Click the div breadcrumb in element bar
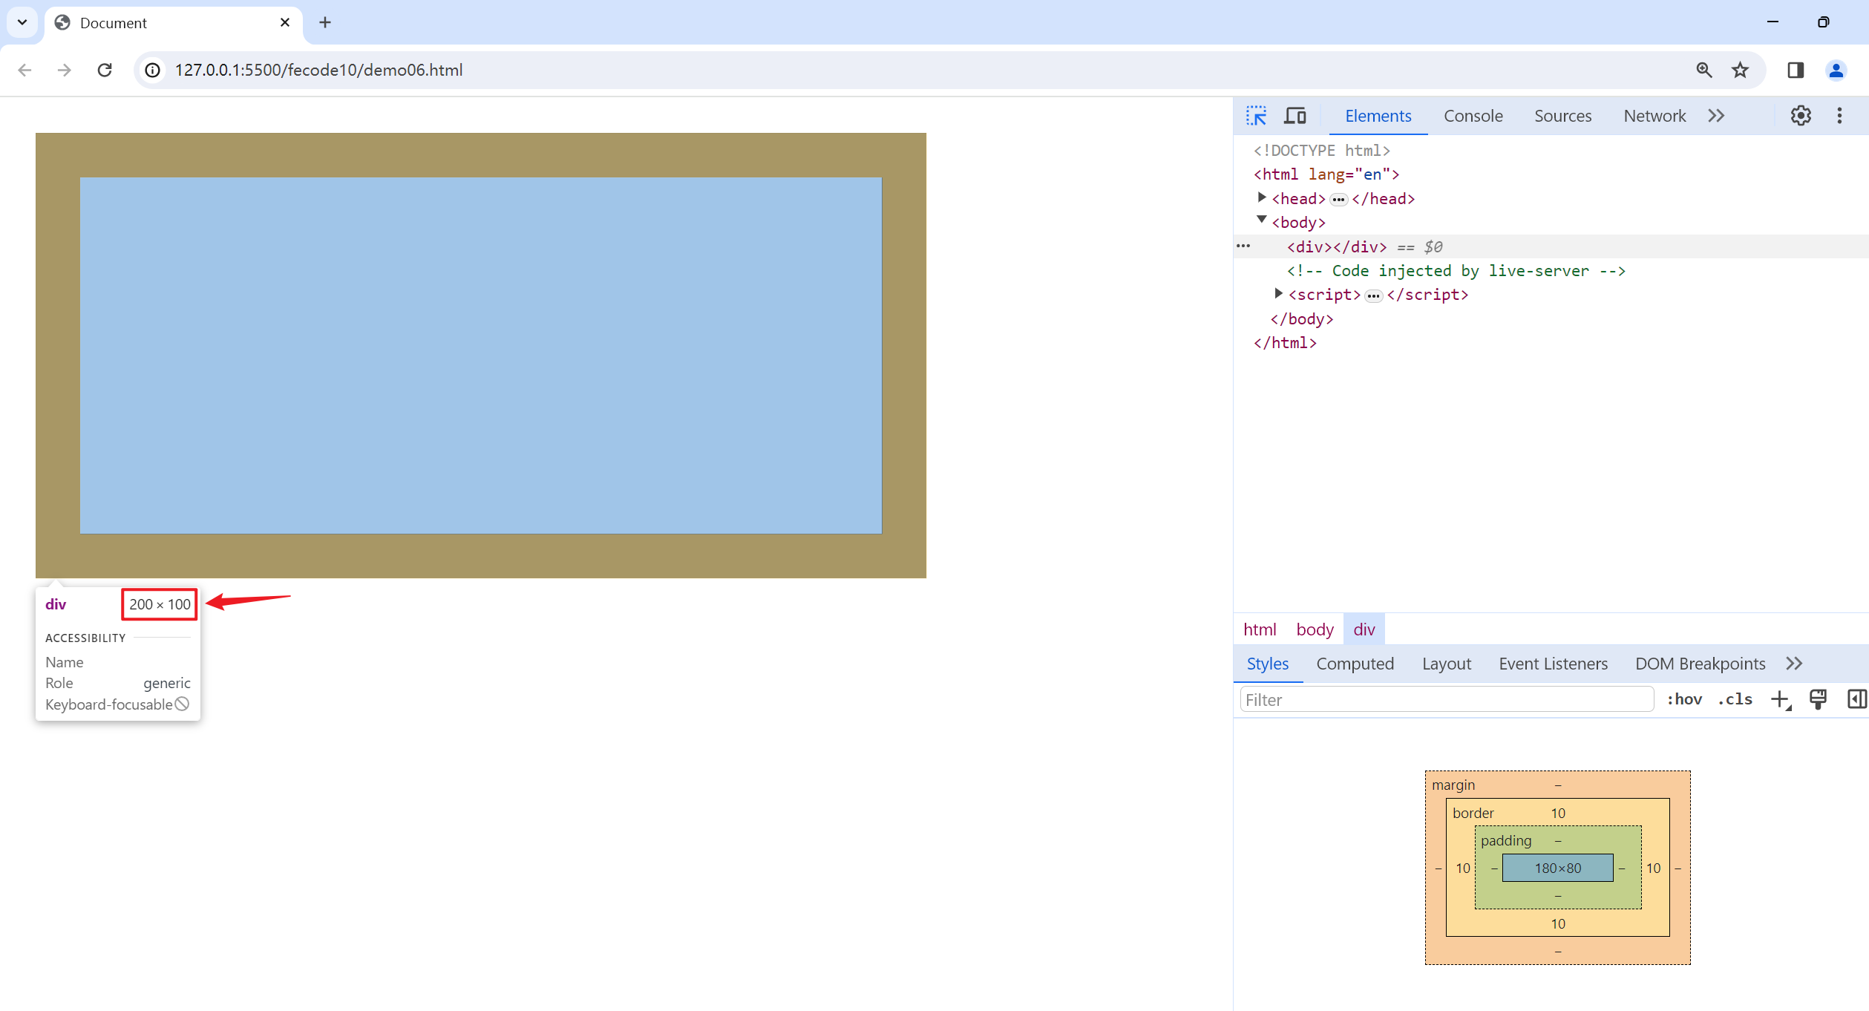 1365,629
